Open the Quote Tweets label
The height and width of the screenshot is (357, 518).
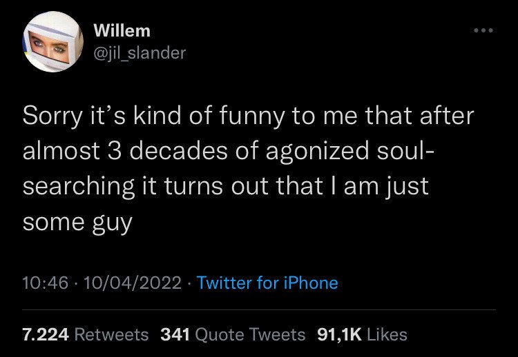(251, 334)
